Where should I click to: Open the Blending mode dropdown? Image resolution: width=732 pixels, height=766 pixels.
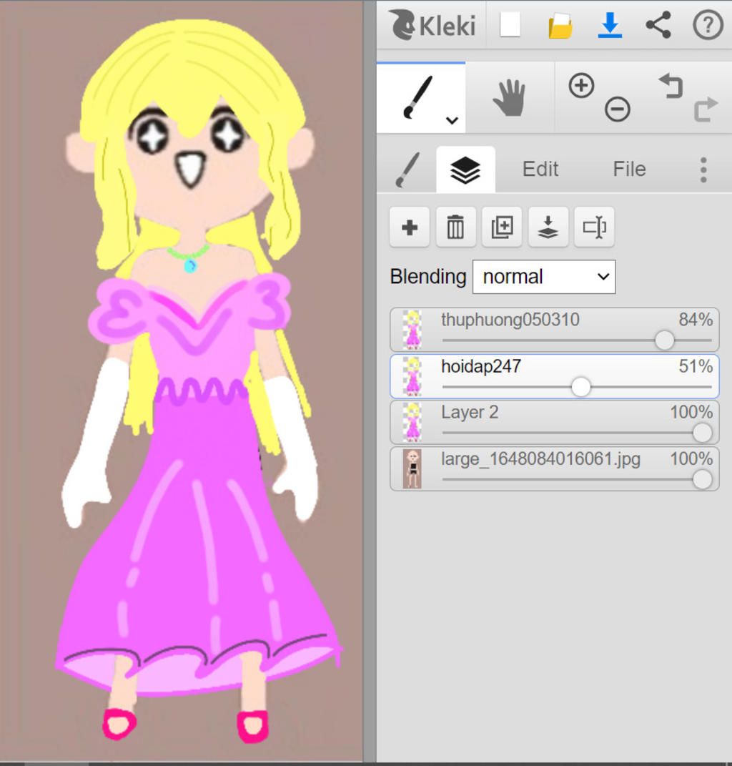544,277
